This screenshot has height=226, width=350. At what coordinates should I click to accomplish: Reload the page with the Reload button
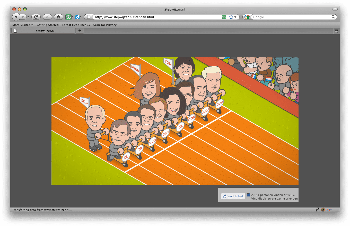(36, 17)
